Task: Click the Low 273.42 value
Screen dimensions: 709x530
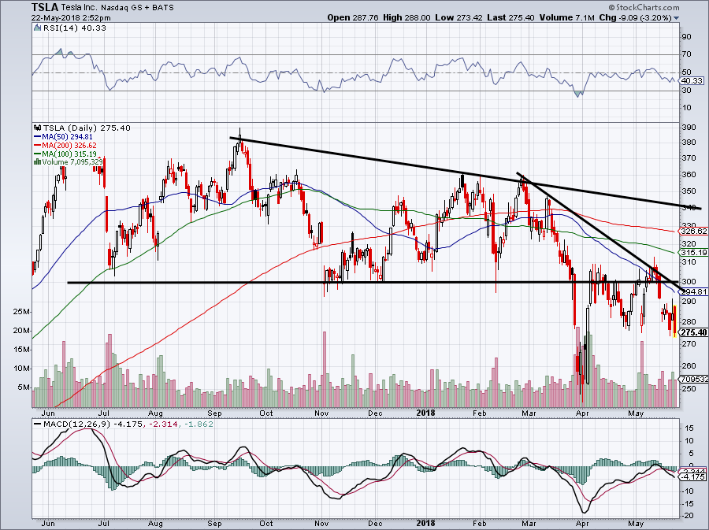Action: (459, 17)
